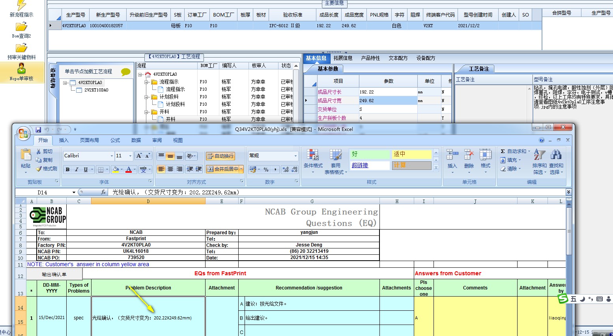Activate the 格式刷 format painter

coord(46,169)
